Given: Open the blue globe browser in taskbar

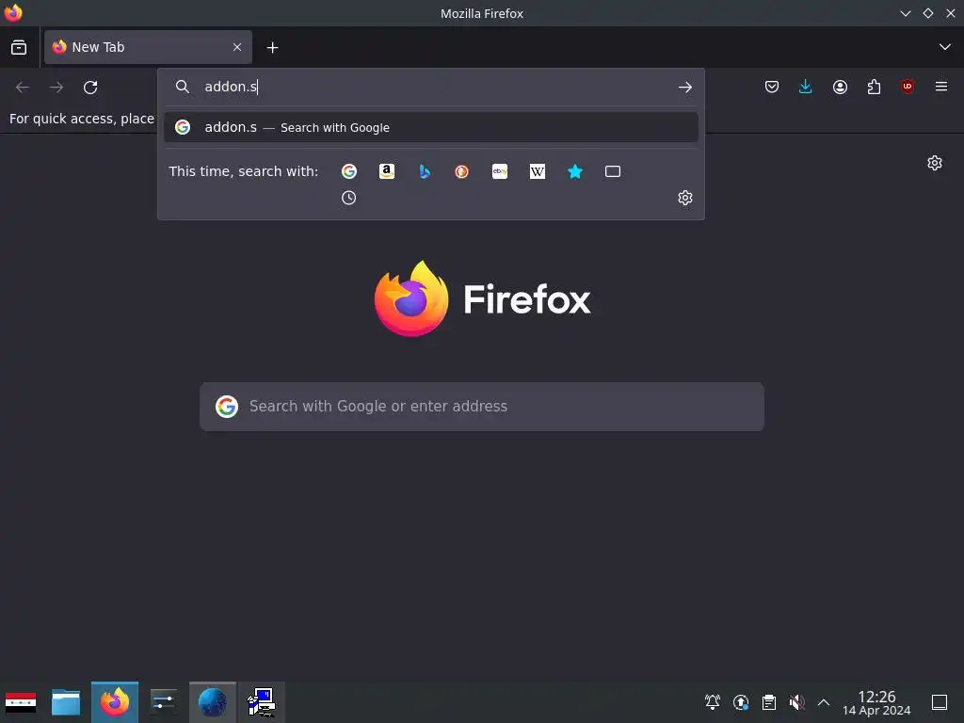Looking at the screenshot, I should point(213,702).
